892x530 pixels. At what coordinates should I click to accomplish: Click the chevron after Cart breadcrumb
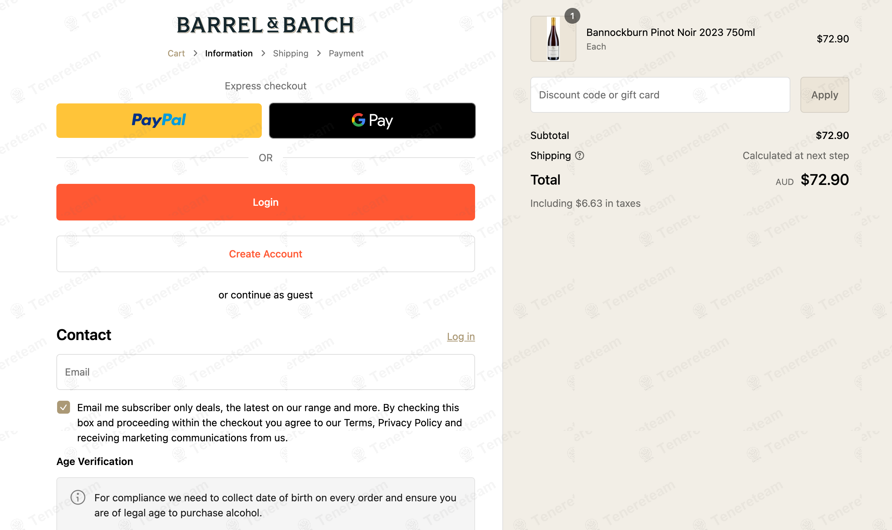click(195, 53)
